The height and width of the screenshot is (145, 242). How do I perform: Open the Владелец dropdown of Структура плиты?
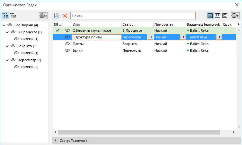[x=219, y=37]
